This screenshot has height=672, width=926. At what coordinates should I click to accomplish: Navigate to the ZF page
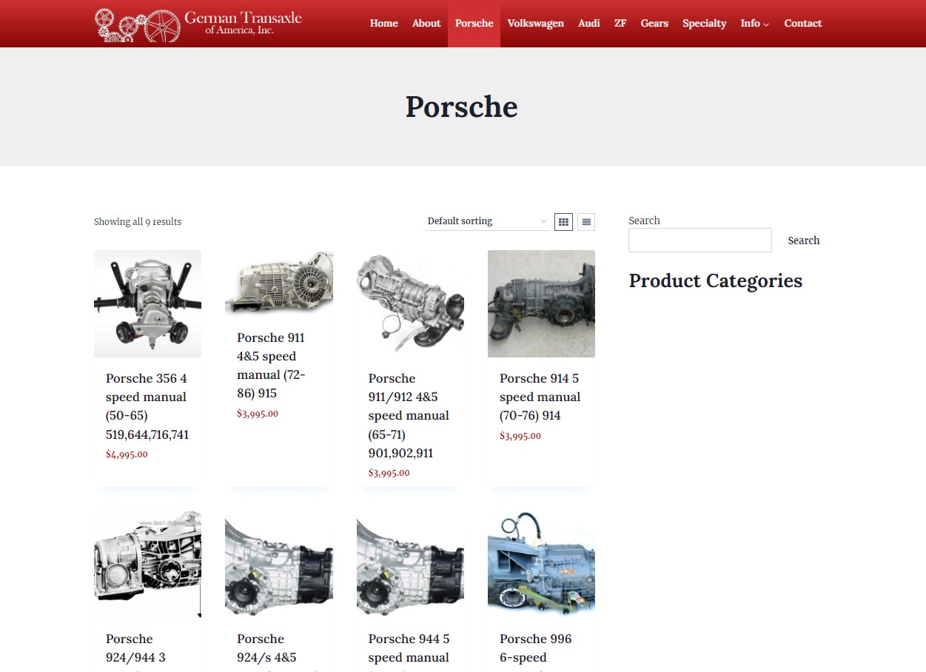(x=620, y=24)
